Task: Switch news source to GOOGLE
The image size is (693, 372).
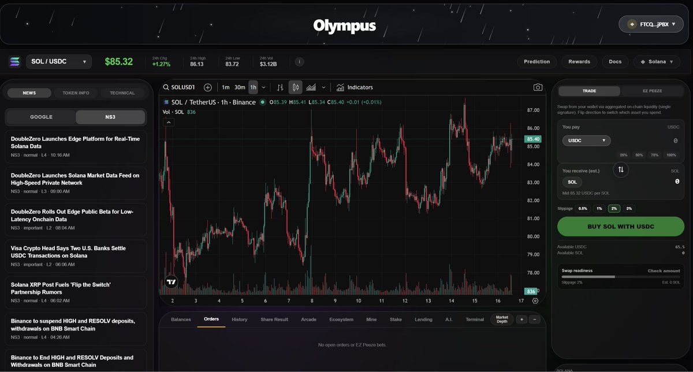Action: (41, 117)
